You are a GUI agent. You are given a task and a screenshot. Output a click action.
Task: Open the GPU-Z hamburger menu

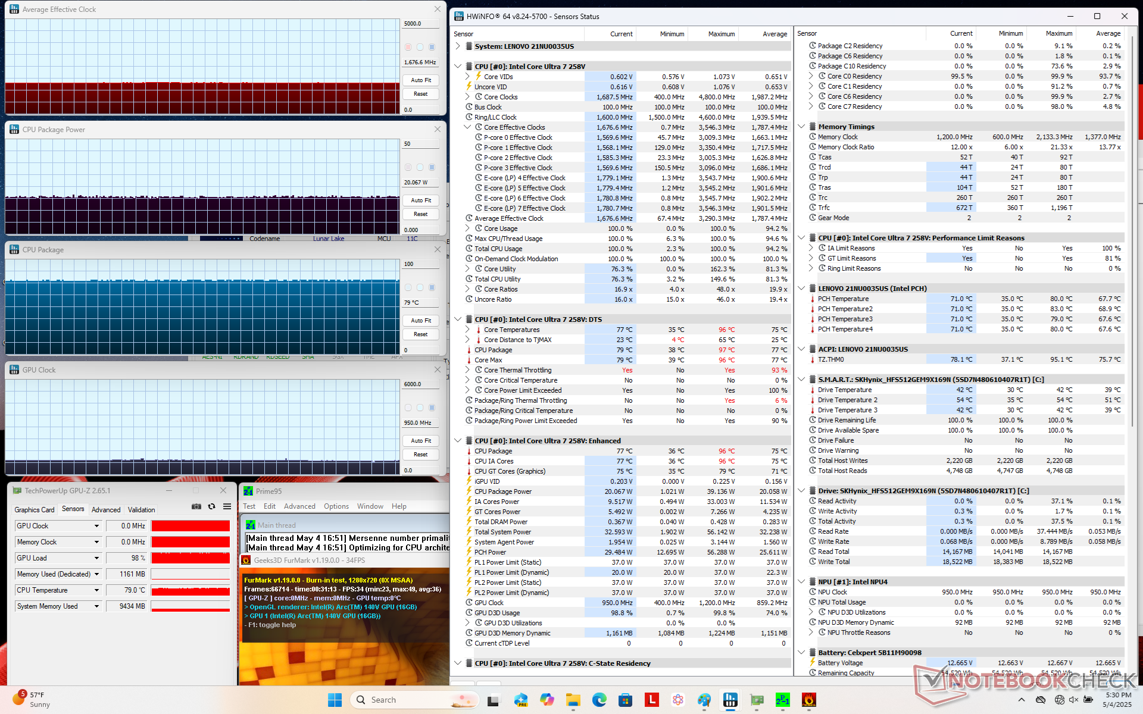227,506
